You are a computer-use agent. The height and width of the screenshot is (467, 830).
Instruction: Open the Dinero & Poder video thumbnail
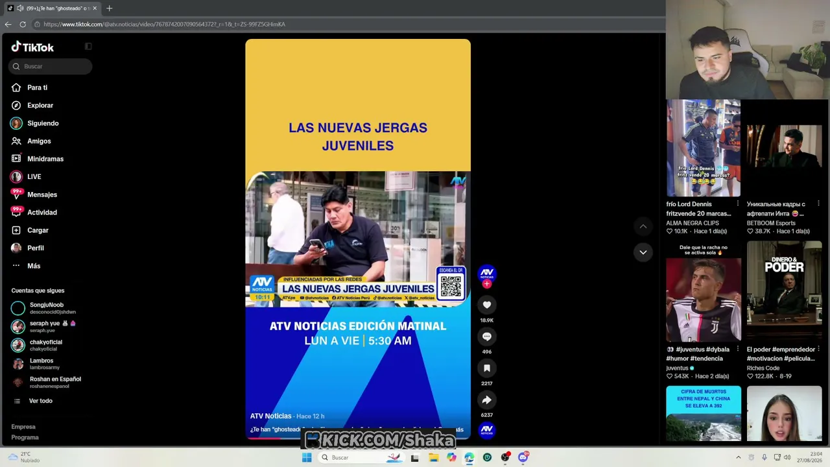(784, 292)
